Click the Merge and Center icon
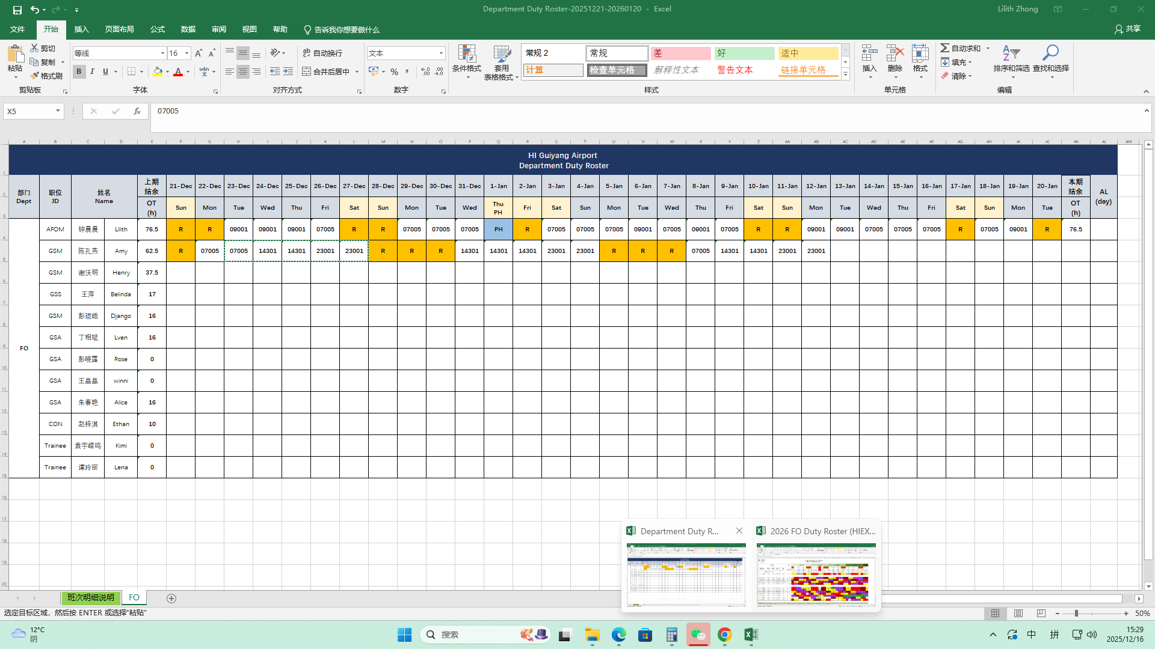The image size is (1155, 649). tap(307, 72)
